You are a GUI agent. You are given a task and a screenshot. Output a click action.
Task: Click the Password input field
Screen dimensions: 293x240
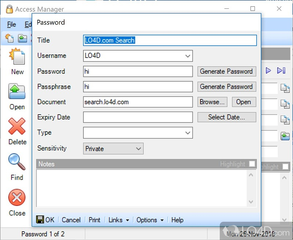click(138, 71)
